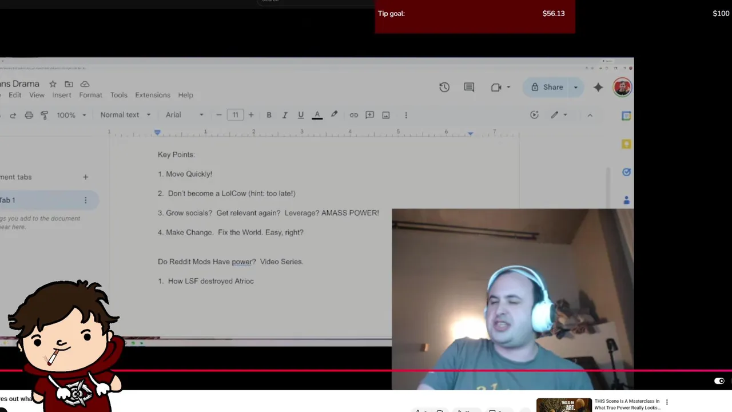Open Contacts side panel icon

(x=626, y=200)
